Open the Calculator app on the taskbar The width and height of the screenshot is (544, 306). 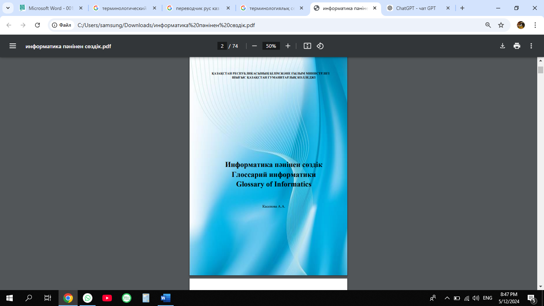(x=146, y=298)
